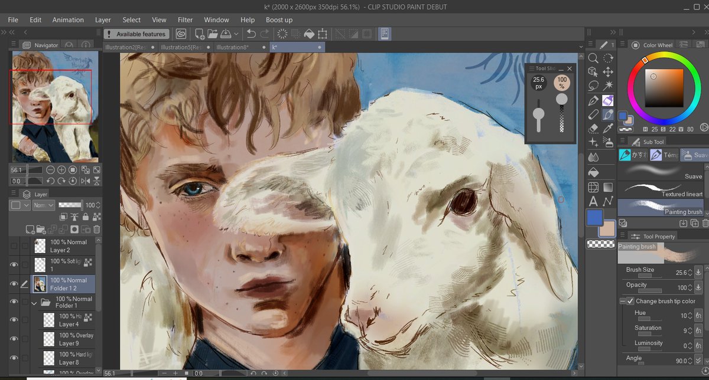Select the Auto select magic wand tool
Viewport: 709px width, 380px height.
coord(608,86)
